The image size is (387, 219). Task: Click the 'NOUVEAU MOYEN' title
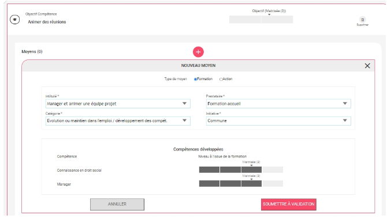[198, 66]
